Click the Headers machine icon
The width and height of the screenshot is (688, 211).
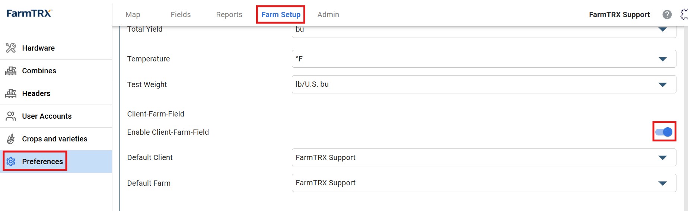tap(11, 93)
